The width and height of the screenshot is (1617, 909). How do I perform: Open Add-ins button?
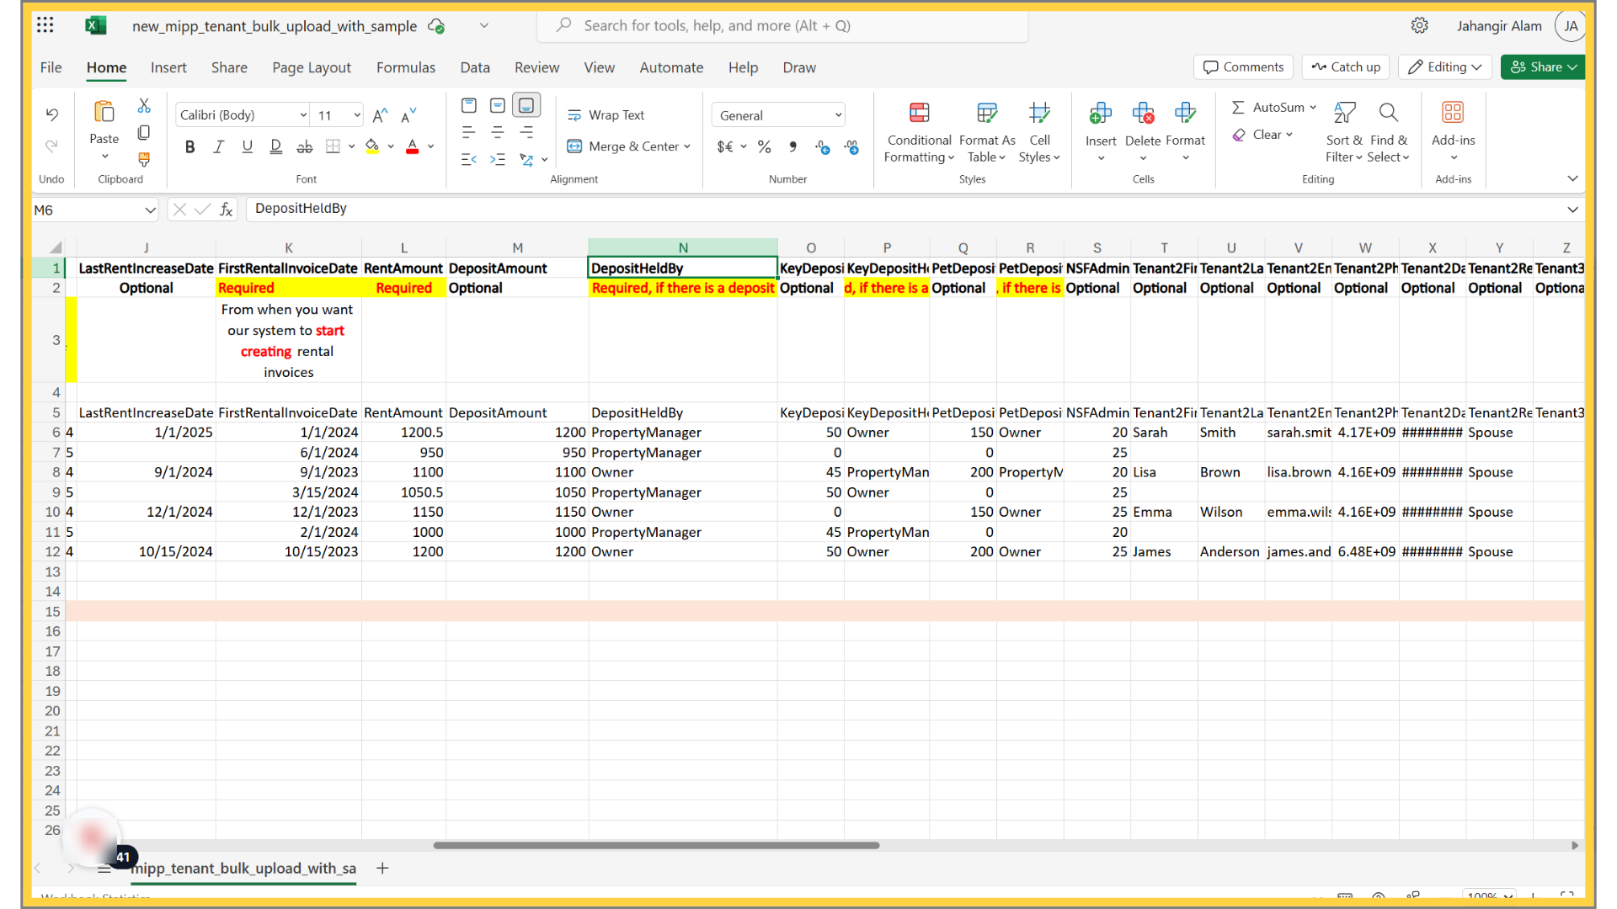coord(1453,130)
